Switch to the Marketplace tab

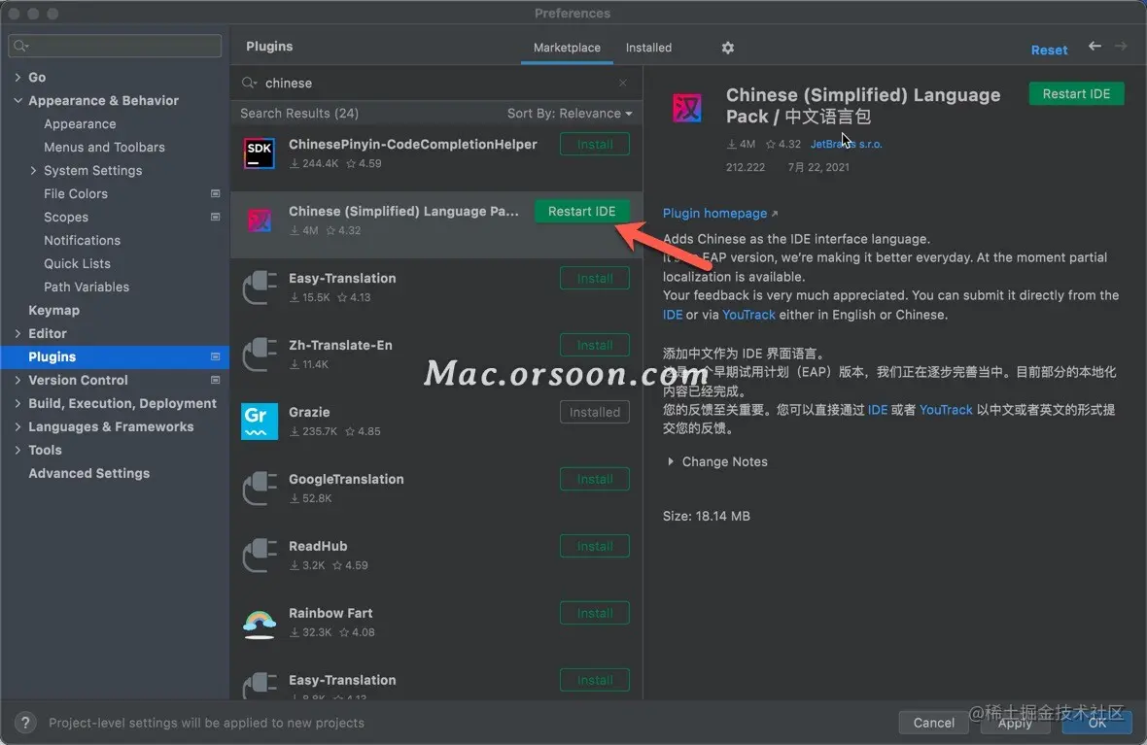[567, 48]
